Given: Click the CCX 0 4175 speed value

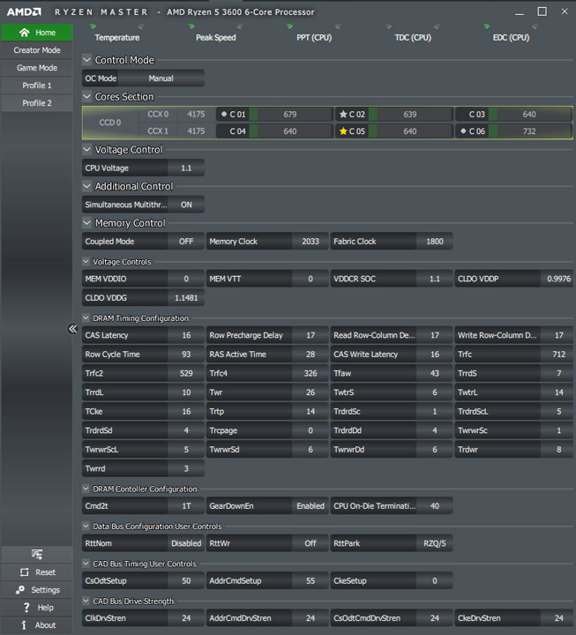Looking at the screenshot, I should point(196,114).
